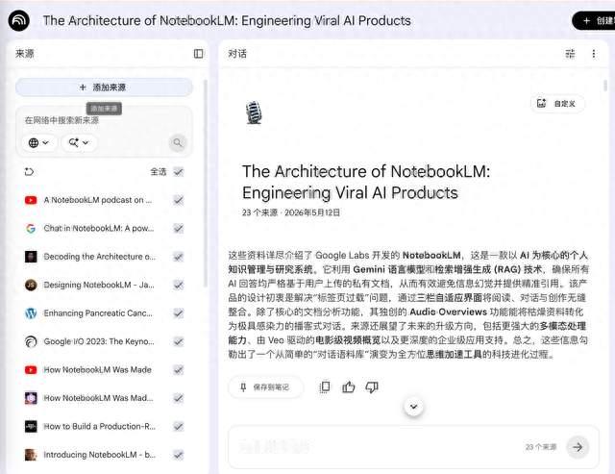
Task: Click Google icon of 'Chat in NotebookLM' source
Action: [x=31, y=229]
